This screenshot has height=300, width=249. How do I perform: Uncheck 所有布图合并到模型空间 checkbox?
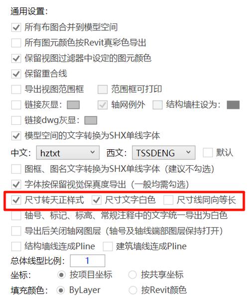tap(16, 27)
